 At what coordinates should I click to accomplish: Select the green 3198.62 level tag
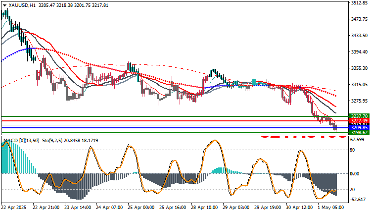[359, 133]
